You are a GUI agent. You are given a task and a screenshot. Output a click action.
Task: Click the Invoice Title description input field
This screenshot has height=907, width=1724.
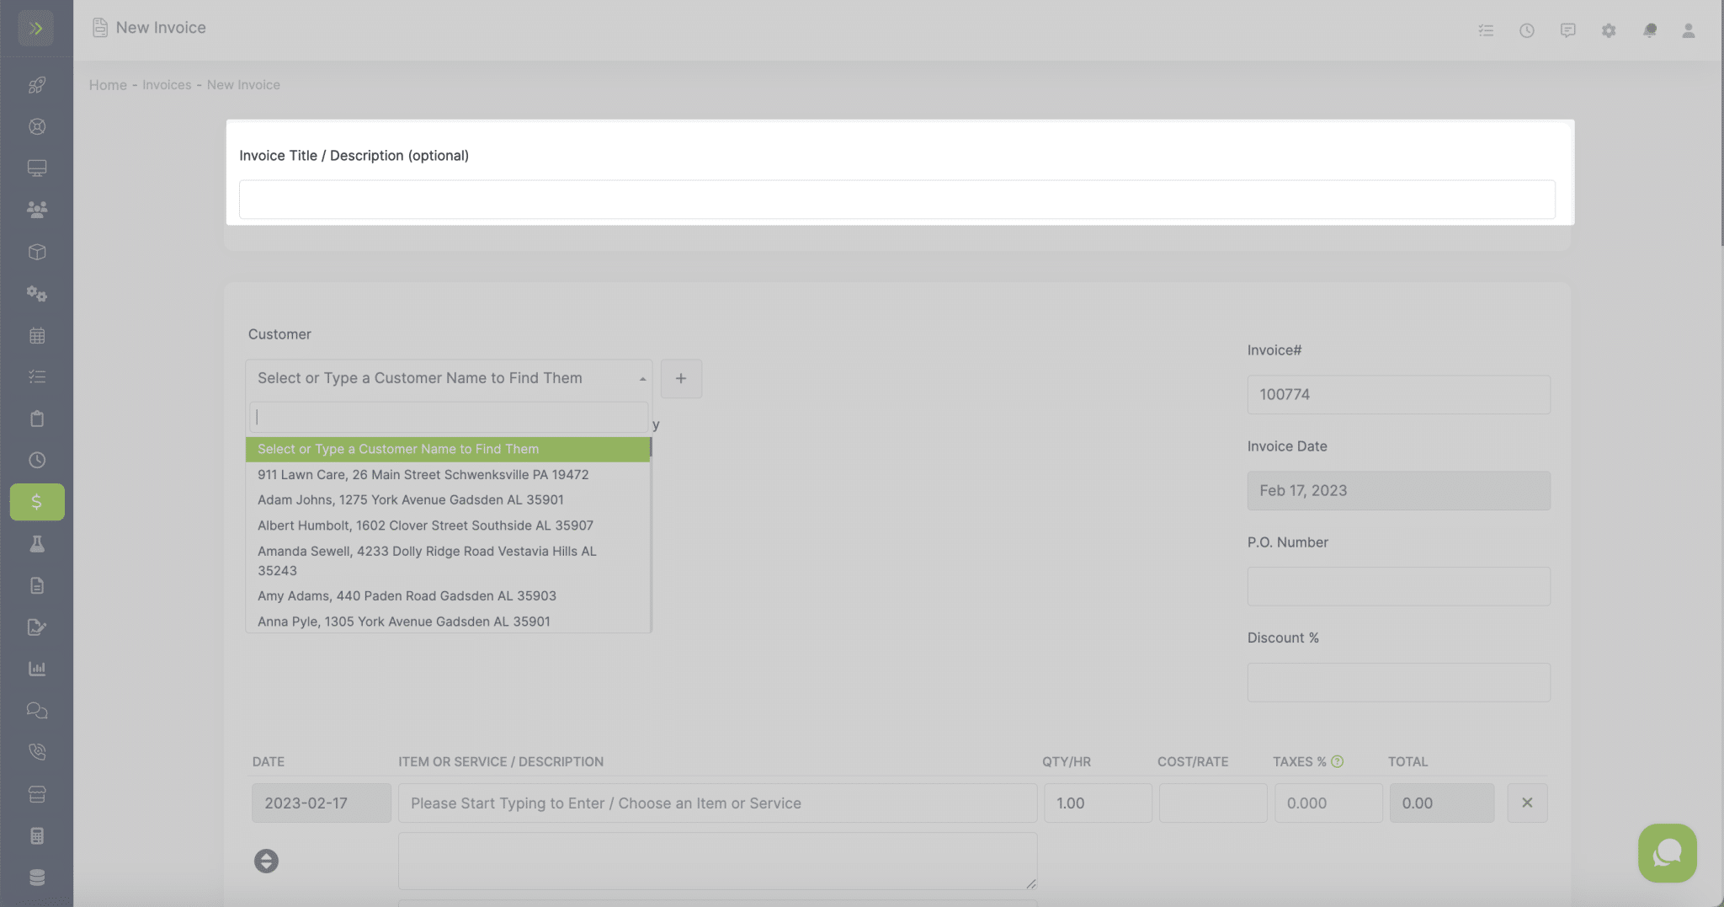tap(897, 200)
